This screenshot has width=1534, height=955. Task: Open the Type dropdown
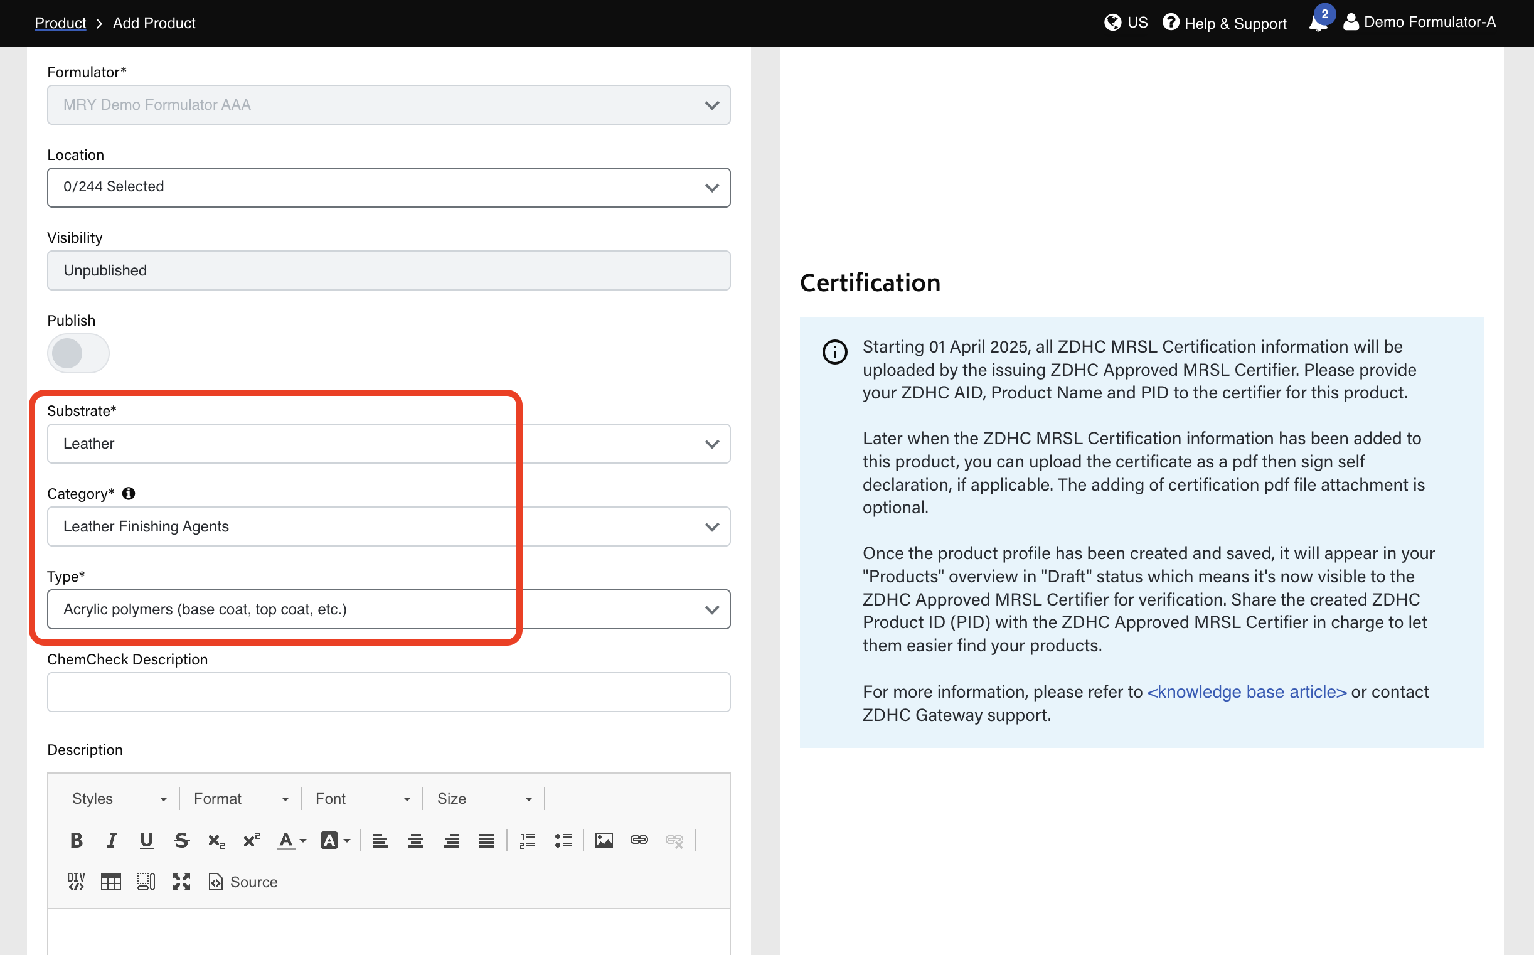coord(389,609)
